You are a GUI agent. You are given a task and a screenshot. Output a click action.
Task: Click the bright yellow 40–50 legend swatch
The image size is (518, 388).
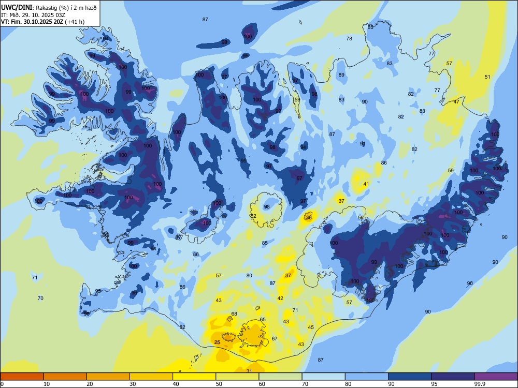tap(194, 377)
